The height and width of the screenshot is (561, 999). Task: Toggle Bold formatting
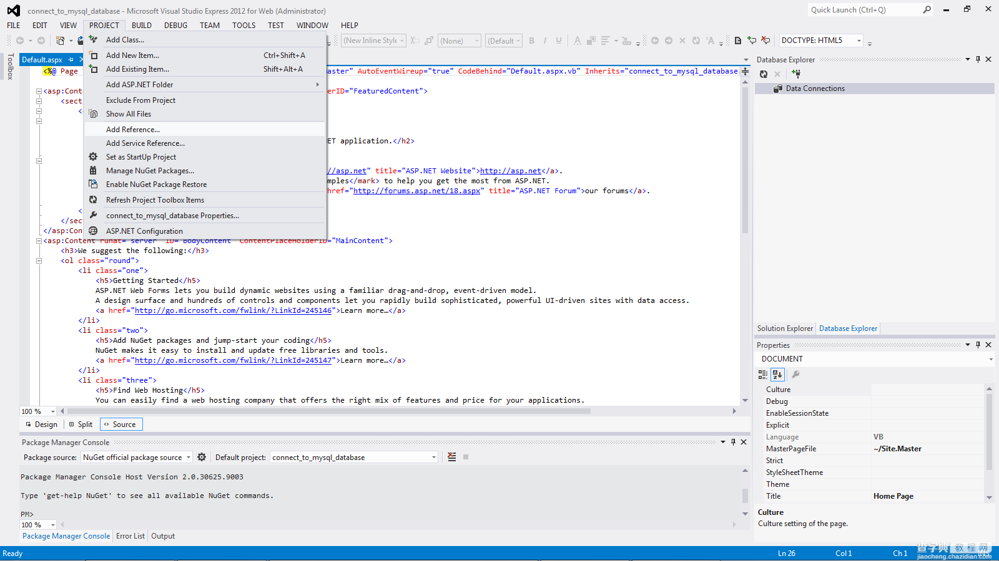(x=532, y=41)
